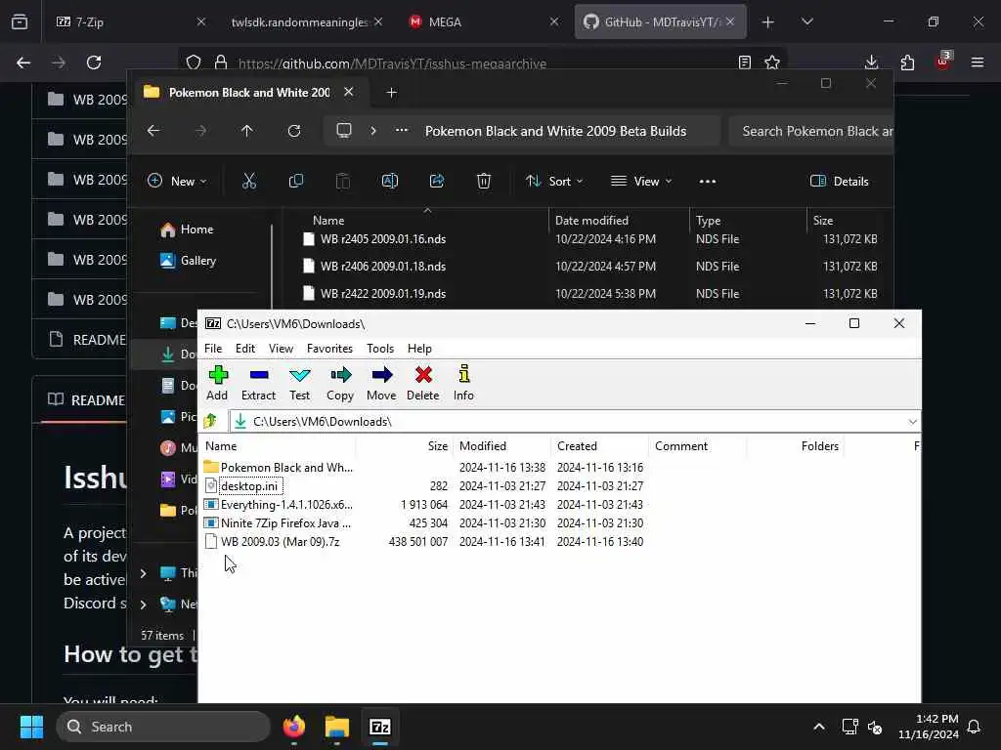Open the 7-Zip View menu
This screenshot has width=1001, height=750.
[281, 349]
